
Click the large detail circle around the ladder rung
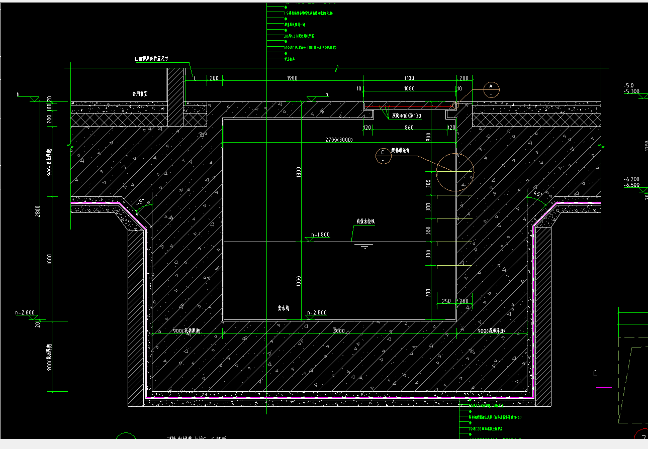(455, 172)
